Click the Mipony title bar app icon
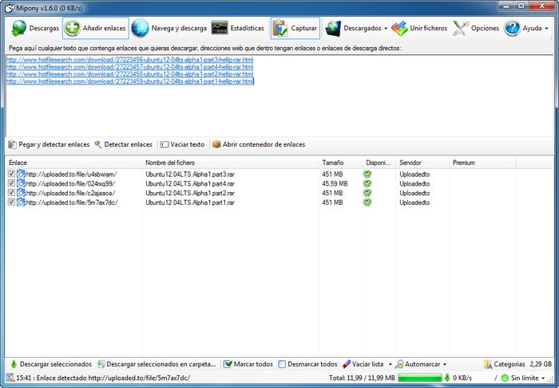The width and height of the screenshot is (559, 388). tap(10, 7)
